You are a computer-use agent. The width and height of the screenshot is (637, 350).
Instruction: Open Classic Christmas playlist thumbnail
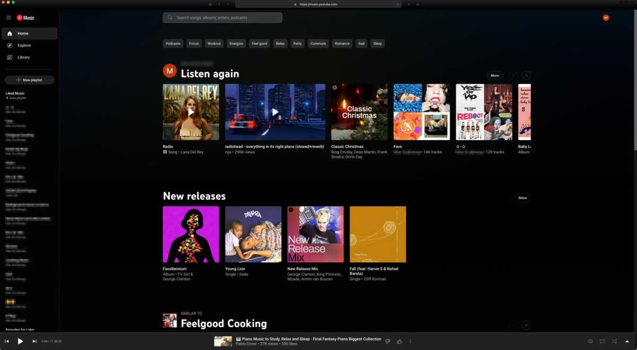359,112
